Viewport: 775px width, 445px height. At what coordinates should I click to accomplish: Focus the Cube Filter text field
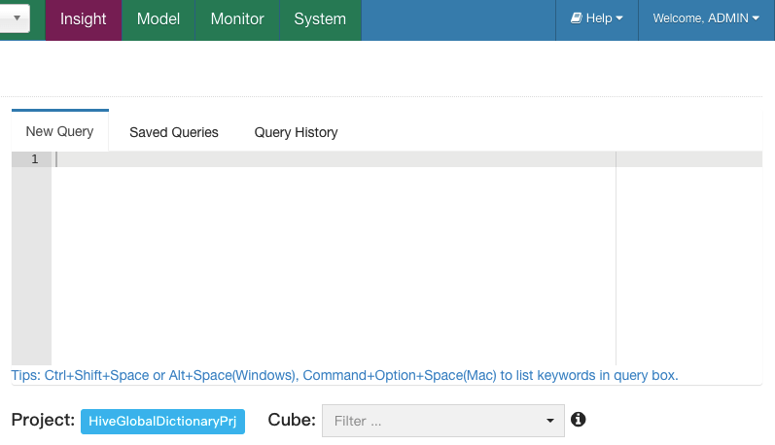pos(428,421)
